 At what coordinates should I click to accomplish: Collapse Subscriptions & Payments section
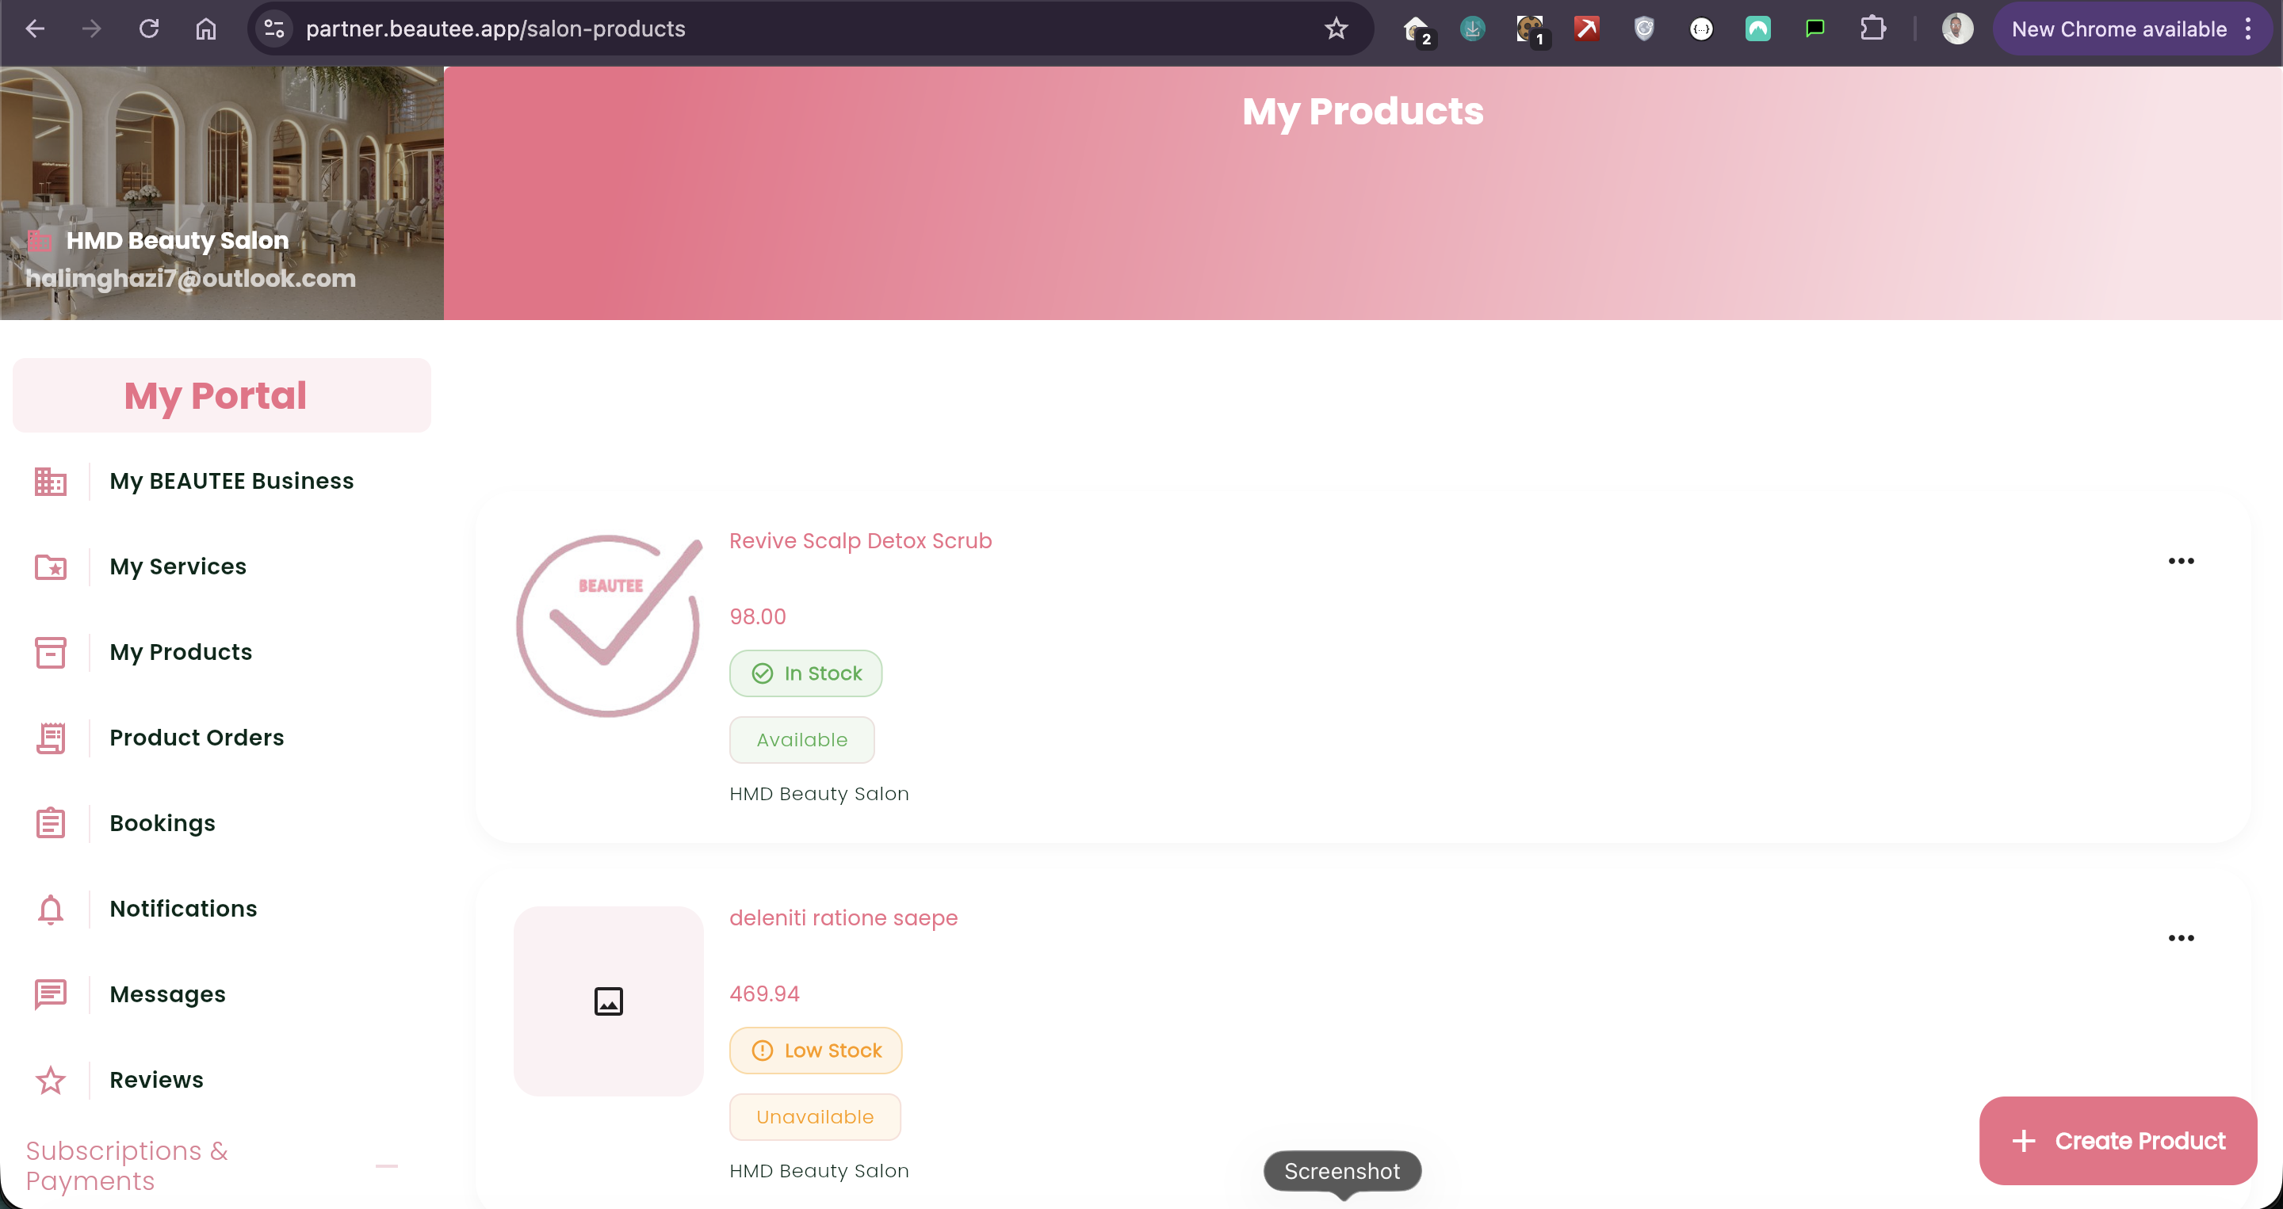coord(386,1165)
